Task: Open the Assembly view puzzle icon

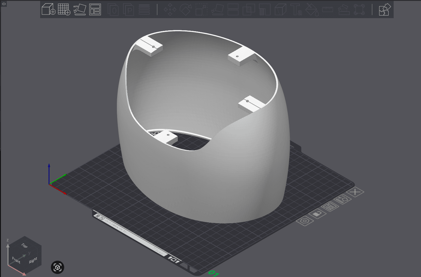Action: coord(384,10)
